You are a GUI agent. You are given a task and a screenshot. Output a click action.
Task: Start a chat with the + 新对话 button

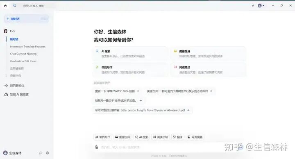(x=26, y=19)
